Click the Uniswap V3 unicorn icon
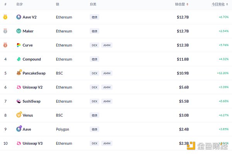The width and height of the screenshot is (232, 154). coord(19,143)
